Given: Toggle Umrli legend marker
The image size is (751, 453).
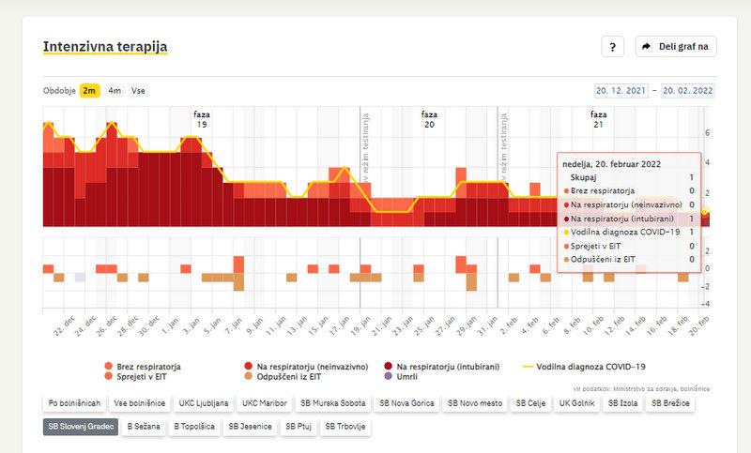Looking at the screenshot, I should [389, 375].
